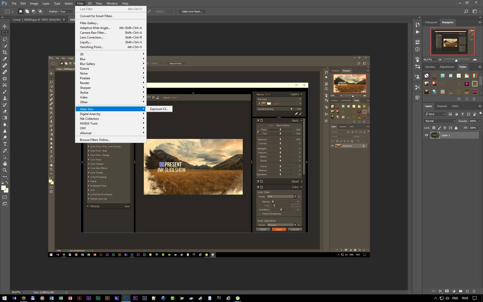Add layer style fx icon
Image resolution: width=483 pixels, height=302 pixels.
coord(440,291)
